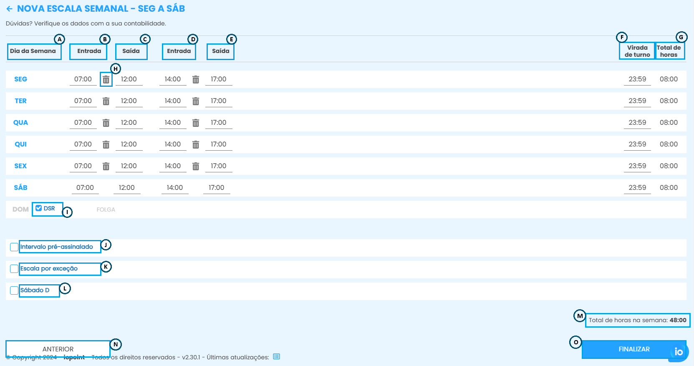
Task: Toggle the Sábado D checkbox
Action: [14, 290]
